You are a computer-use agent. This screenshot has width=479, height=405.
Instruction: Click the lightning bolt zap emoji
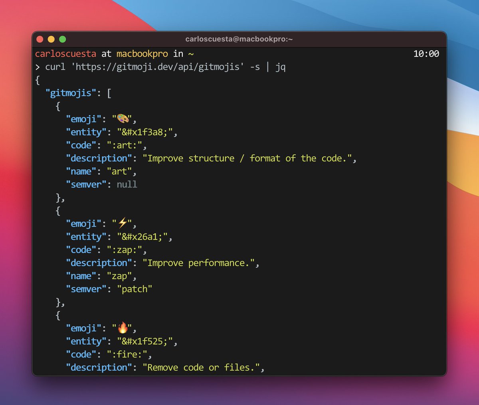click(x=122, y=223)
